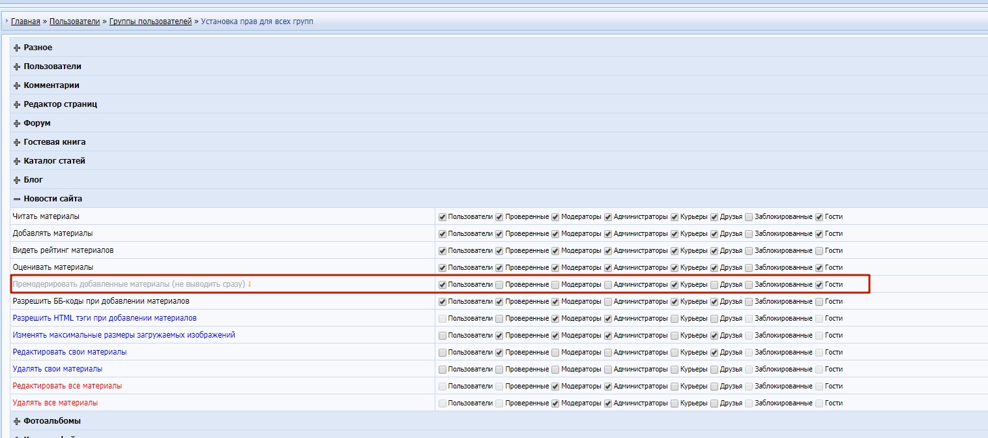988x438 pixels.
Task: Open Группы пользователей breadcrumb link
Action: [x=150, y=22]
